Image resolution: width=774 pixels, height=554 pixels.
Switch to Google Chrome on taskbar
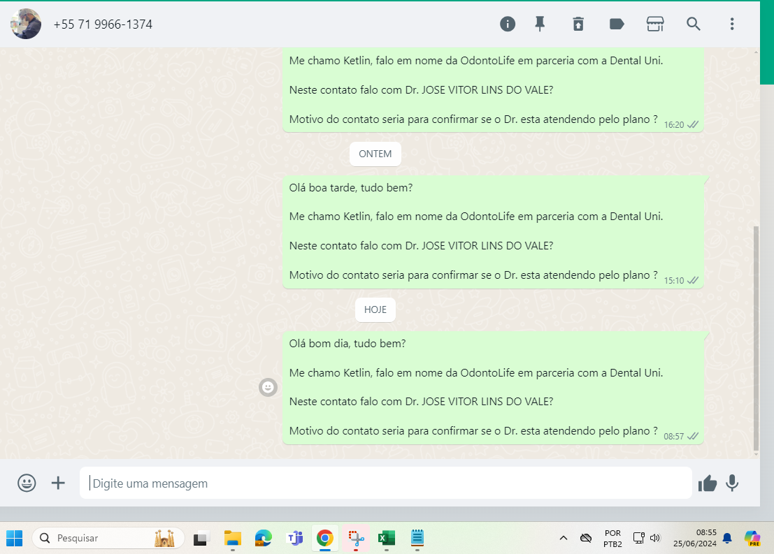click(x=325, y=538)
